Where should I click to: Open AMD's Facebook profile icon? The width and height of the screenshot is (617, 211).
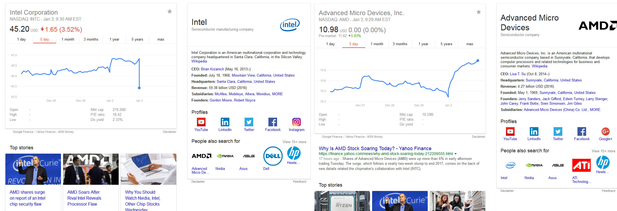point(582,131)
